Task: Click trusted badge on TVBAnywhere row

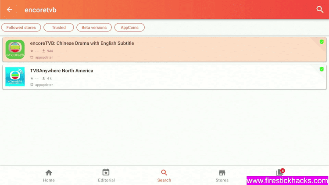Action: coord(322,69)
